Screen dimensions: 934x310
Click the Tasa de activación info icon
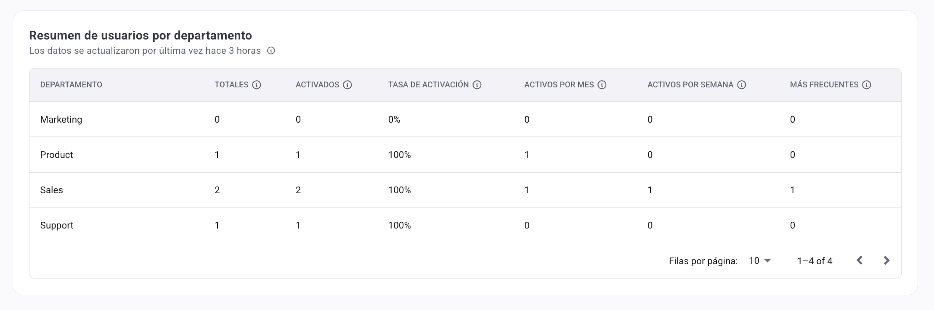[x=477, y=85]
